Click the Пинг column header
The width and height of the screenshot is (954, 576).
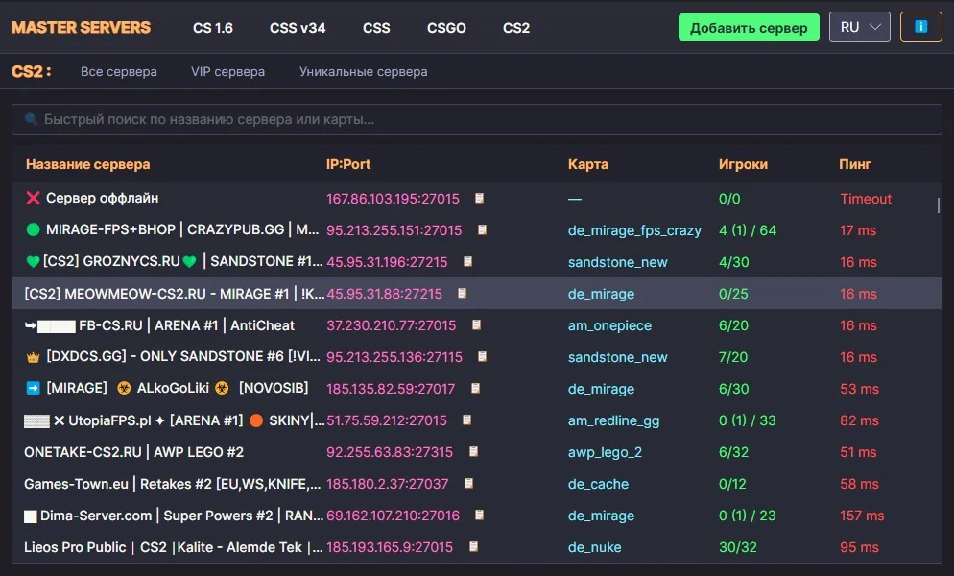[x=855, y=164]
